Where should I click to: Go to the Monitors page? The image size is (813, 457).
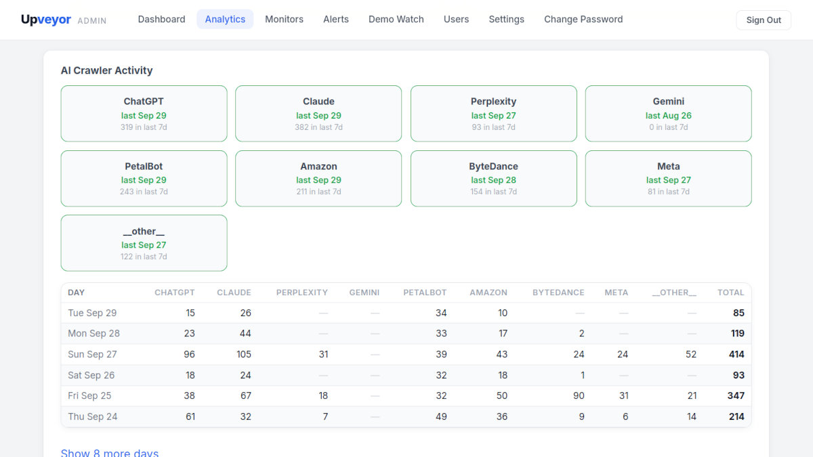[284, 19]
